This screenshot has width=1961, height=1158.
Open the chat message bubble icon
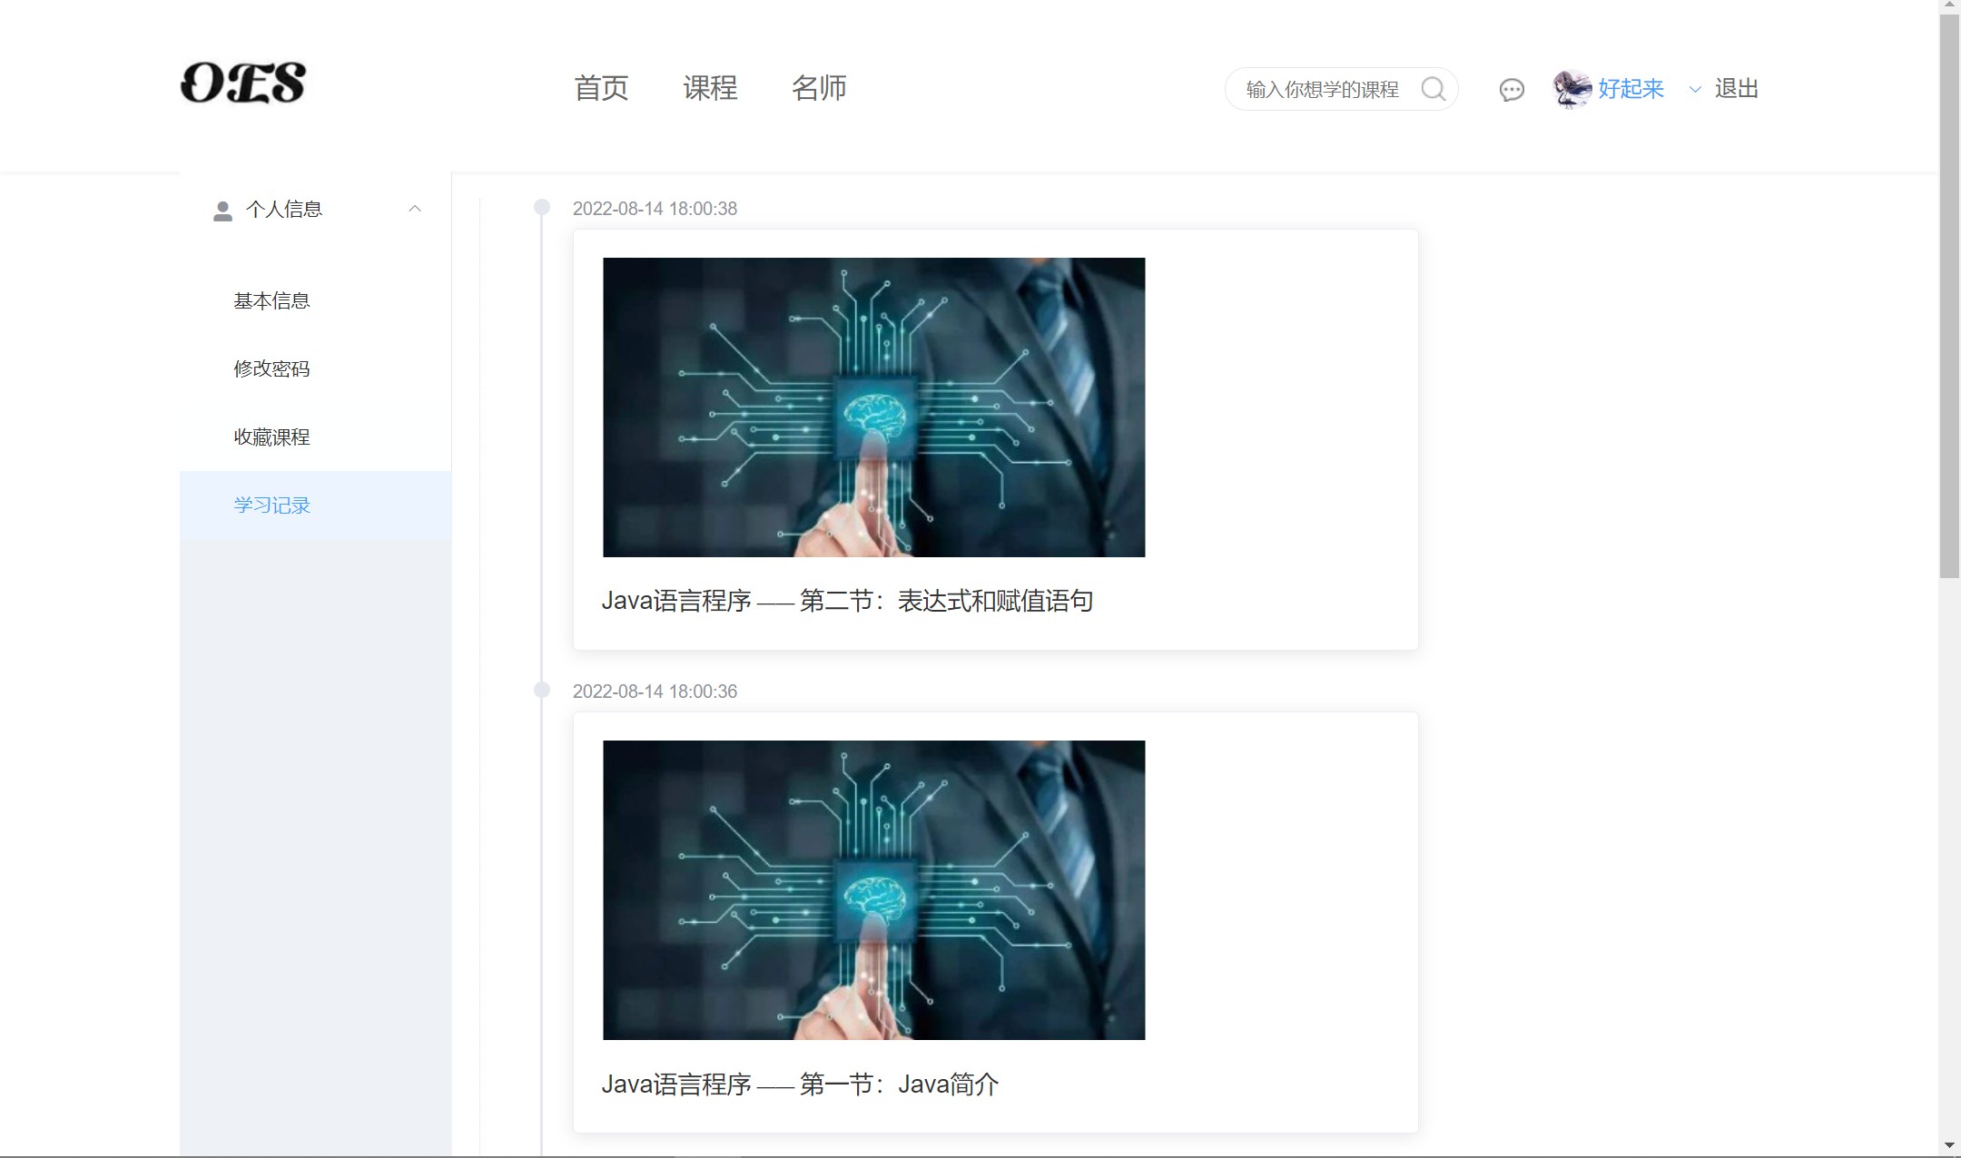pyautogui.click(x=1512, y=90)
